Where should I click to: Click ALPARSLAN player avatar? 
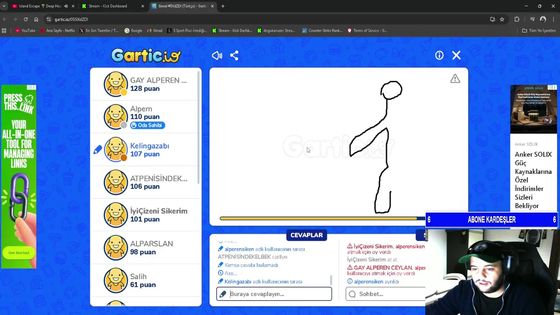pyautogui.click(x=115, y=248)
